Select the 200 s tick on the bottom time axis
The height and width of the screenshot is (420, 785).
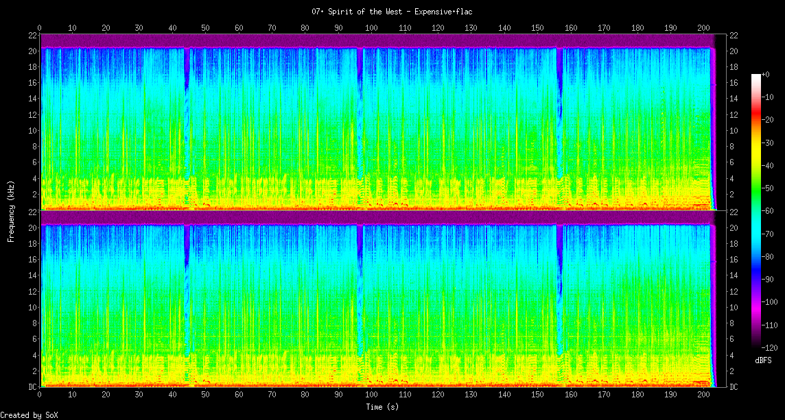tap(703, 395)
